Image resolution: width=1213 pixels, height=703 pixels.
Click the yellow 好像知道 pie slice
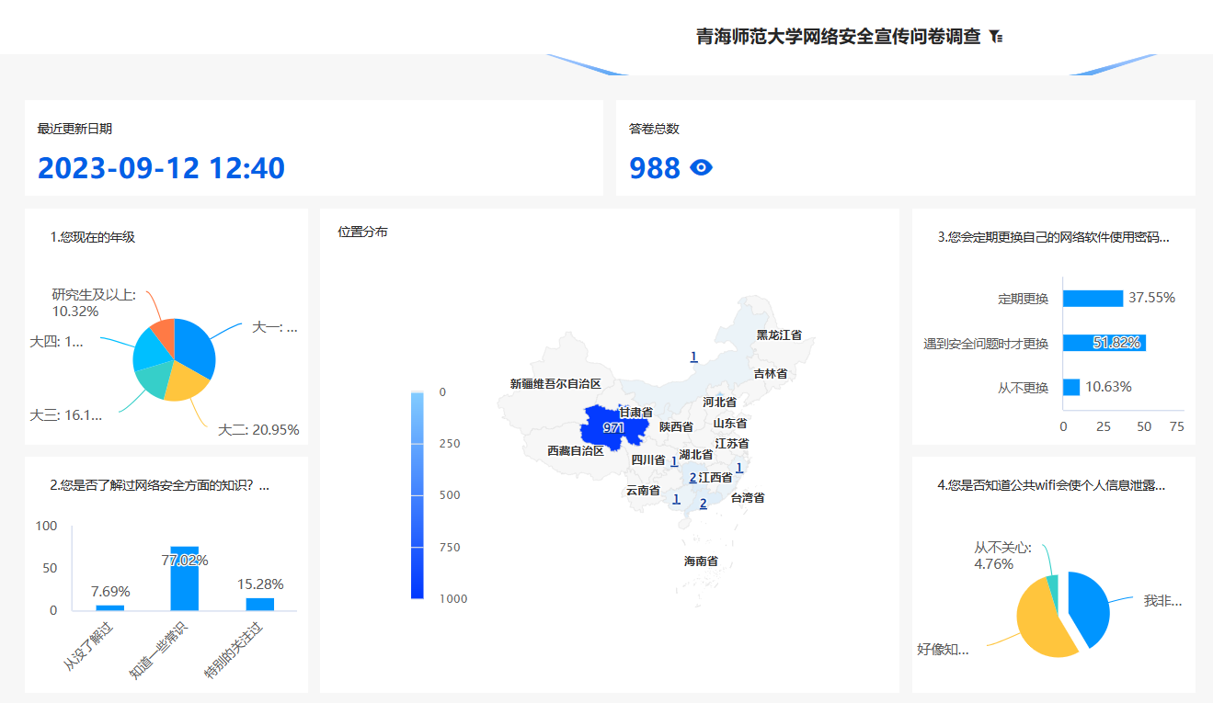(1046, 623)
